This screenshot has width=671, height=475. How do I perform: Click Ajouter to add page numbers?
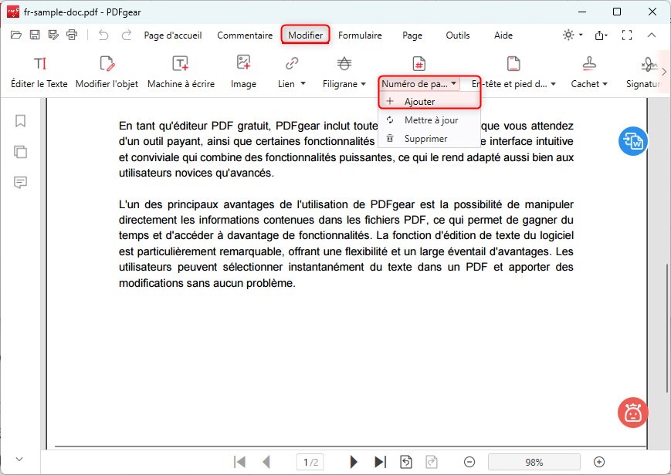tap(421, 102)
